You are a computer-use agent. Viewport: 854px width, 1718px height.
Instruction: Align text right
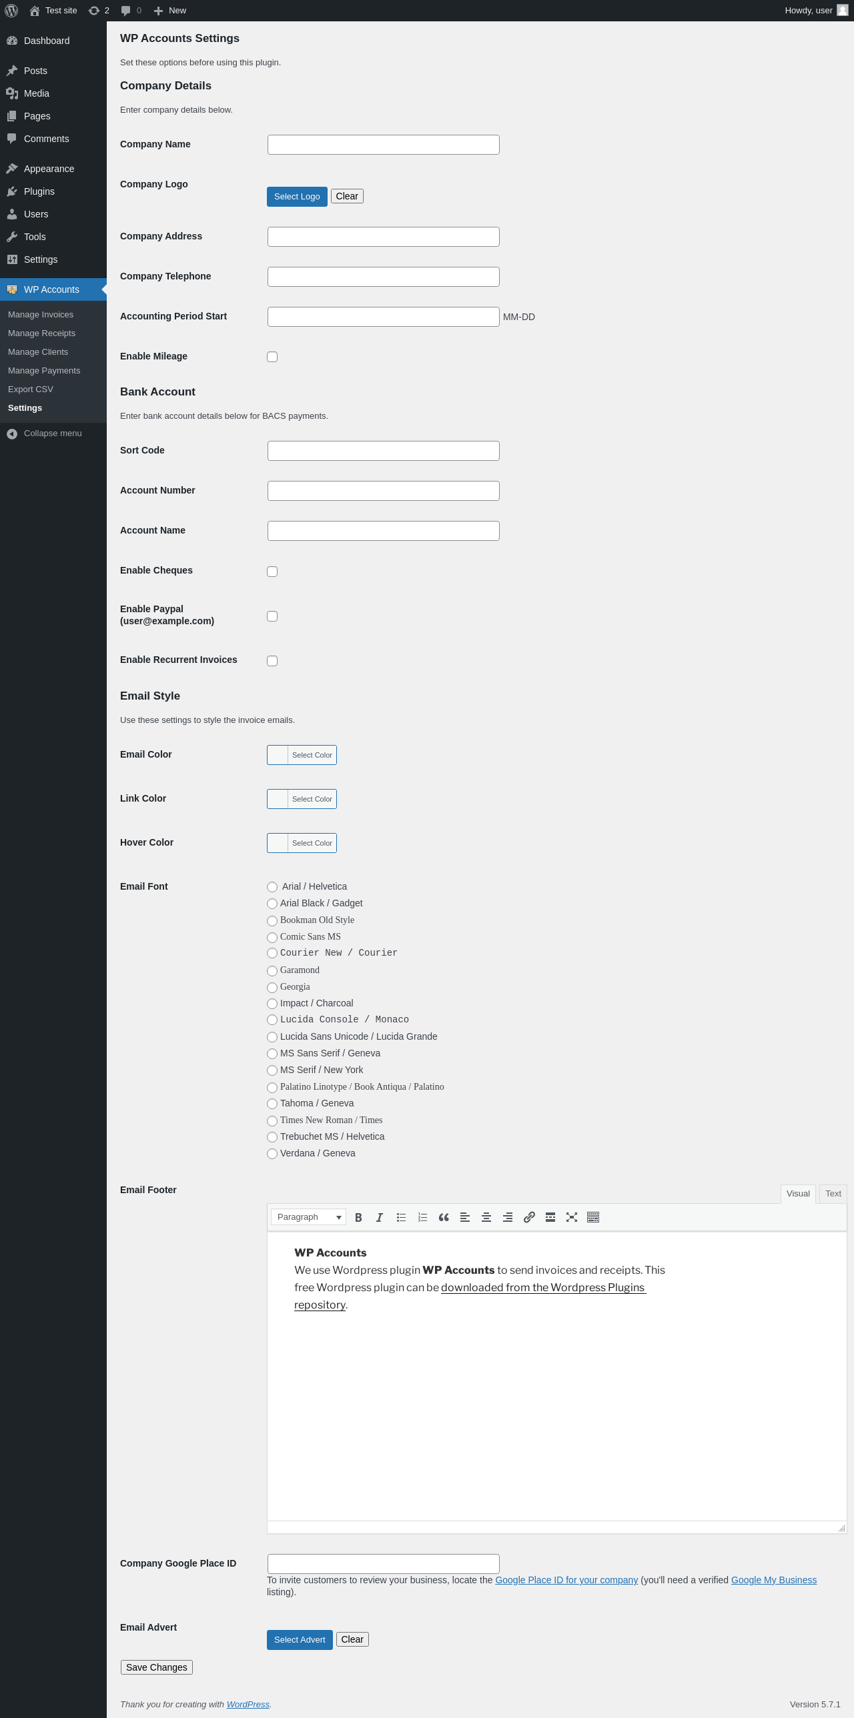508,1217
